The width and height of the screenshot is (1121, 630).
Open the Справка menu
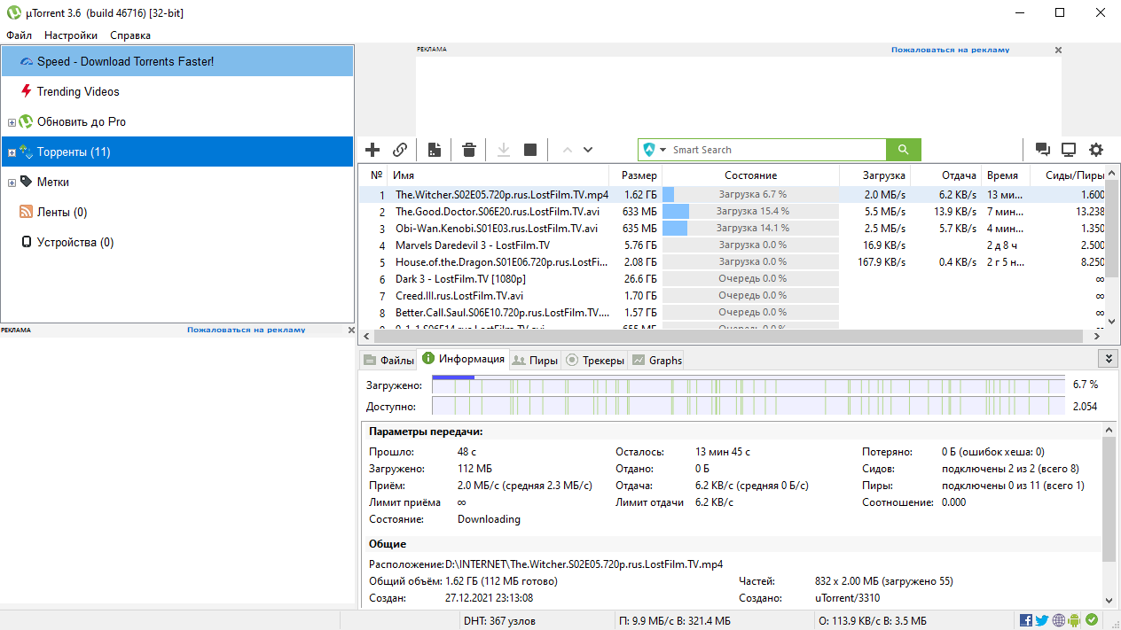130,35
